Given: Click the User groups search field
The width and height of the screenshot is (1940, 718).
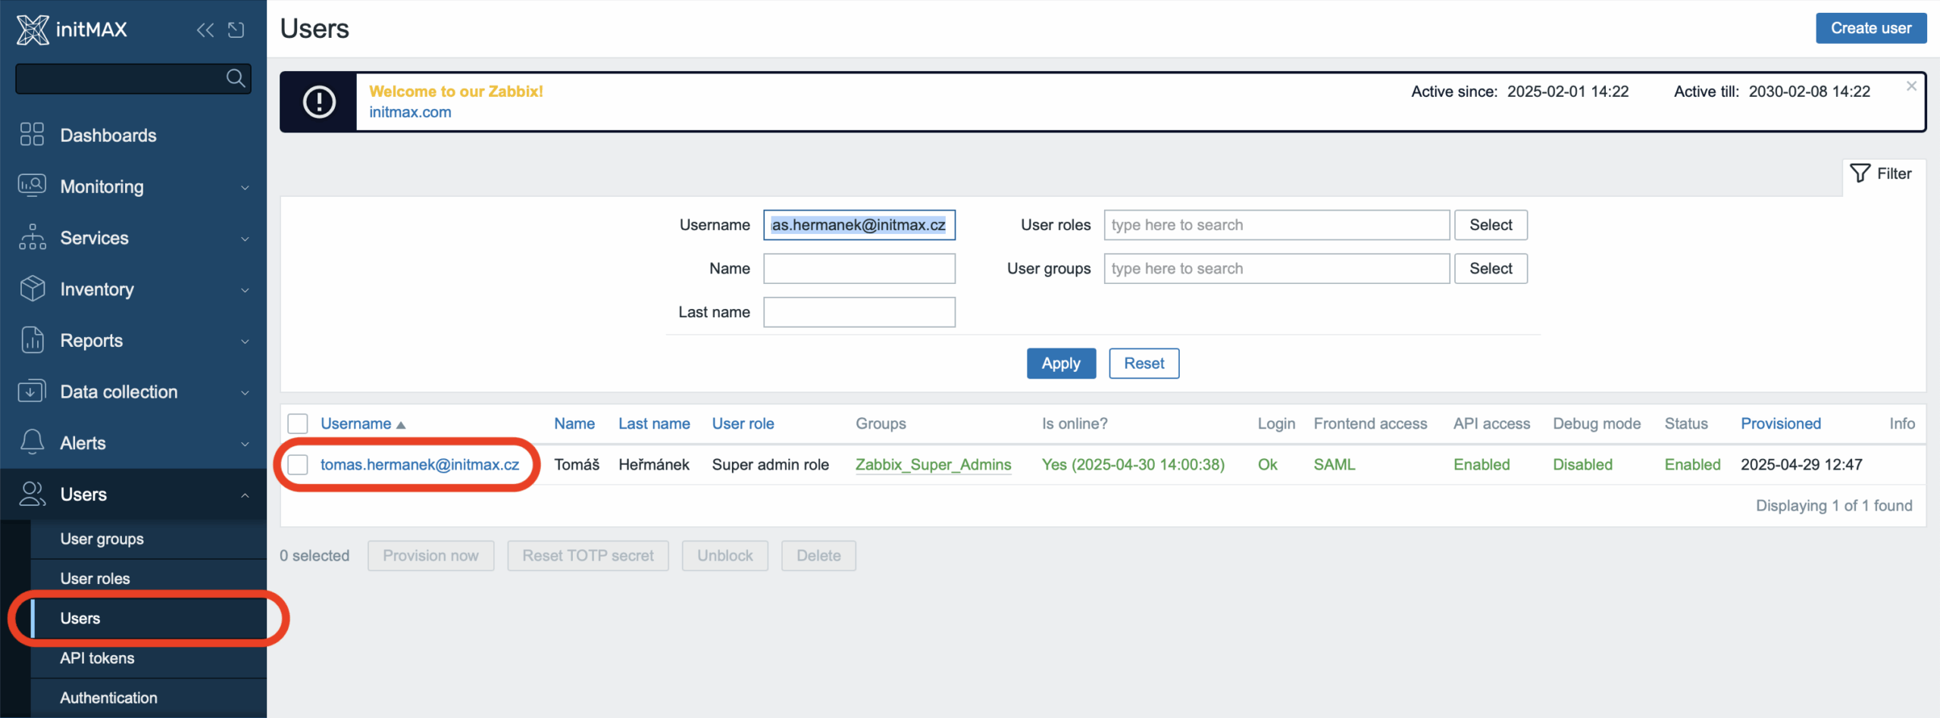Looking at the screenshot, I should 1276,268.
